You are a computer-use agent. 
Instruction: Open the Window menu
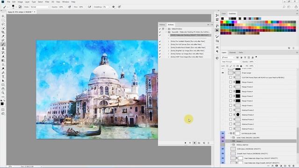click(65, 2)
